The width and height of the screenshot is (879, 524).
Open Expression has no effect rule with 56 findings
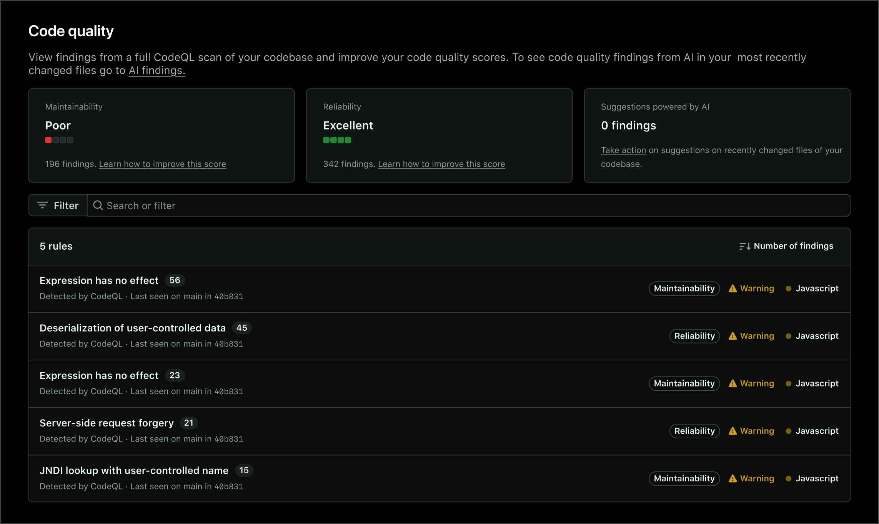pos(99,280)
